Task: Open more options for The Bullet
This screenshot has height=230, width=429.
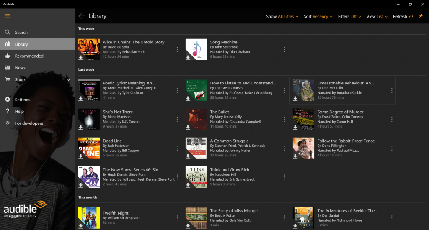Action: (284, 119)
